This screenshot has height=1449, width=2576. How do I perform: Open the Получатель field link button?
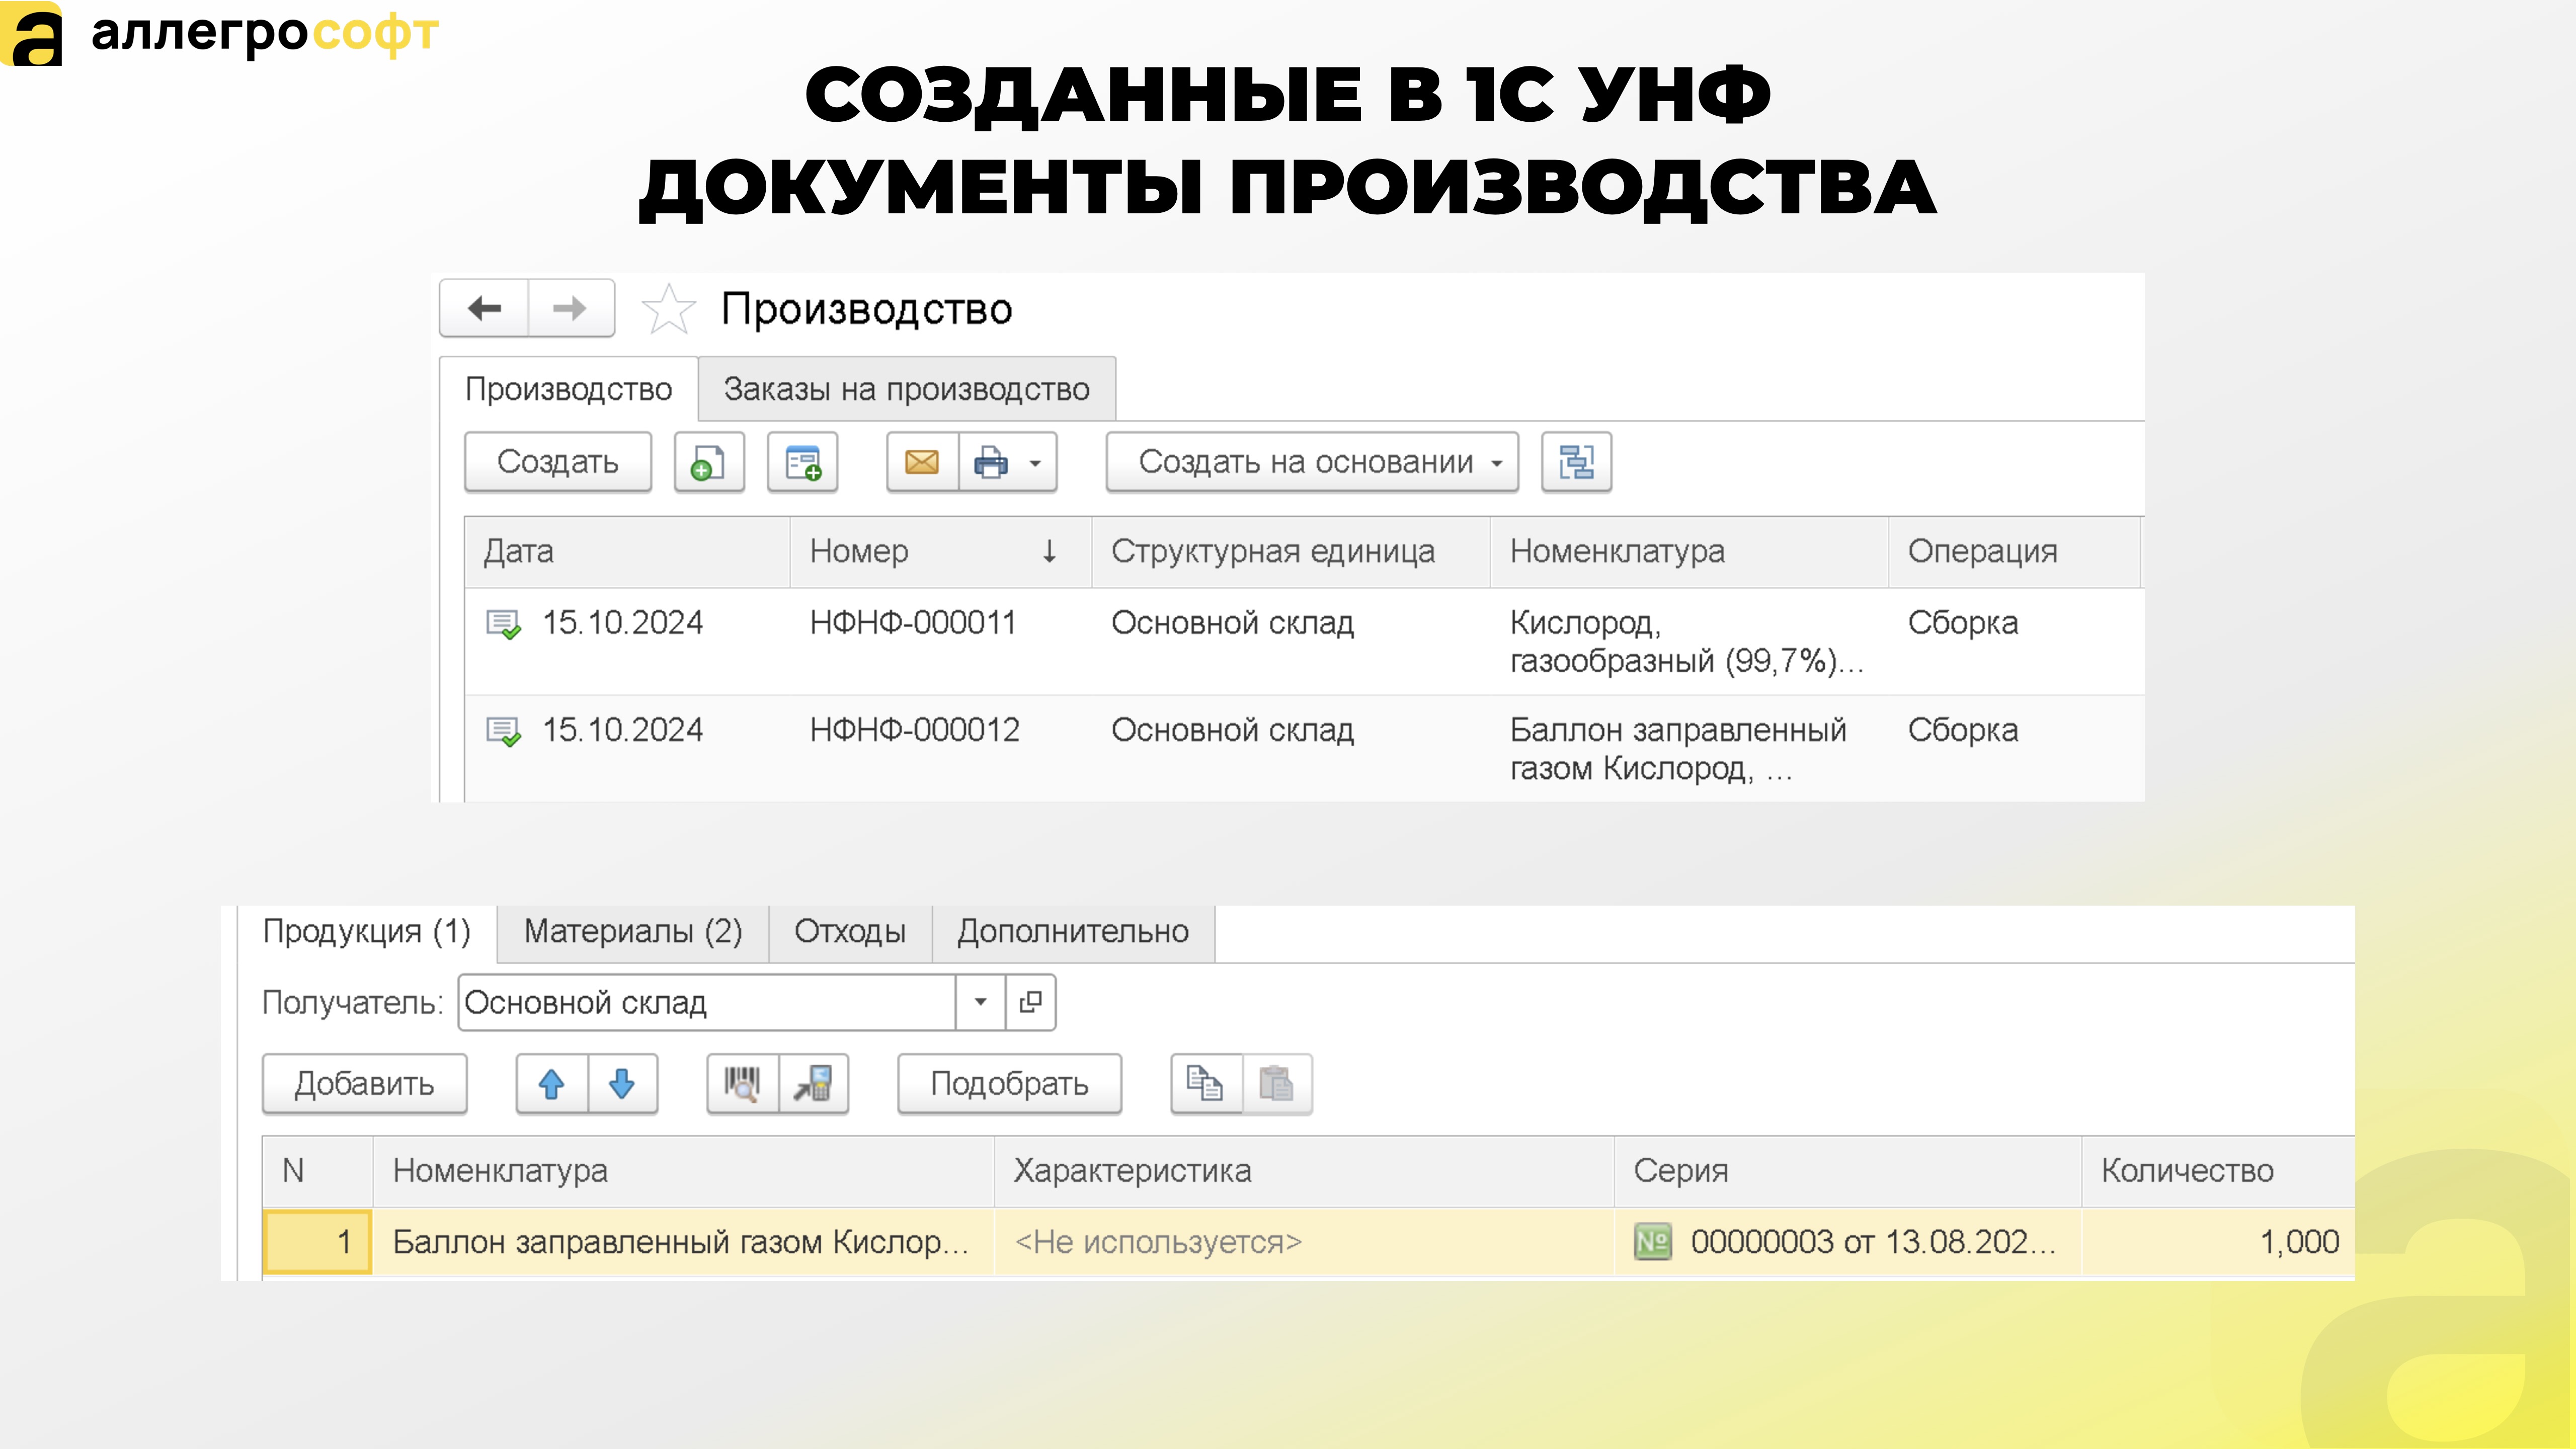(1030, 1002)
